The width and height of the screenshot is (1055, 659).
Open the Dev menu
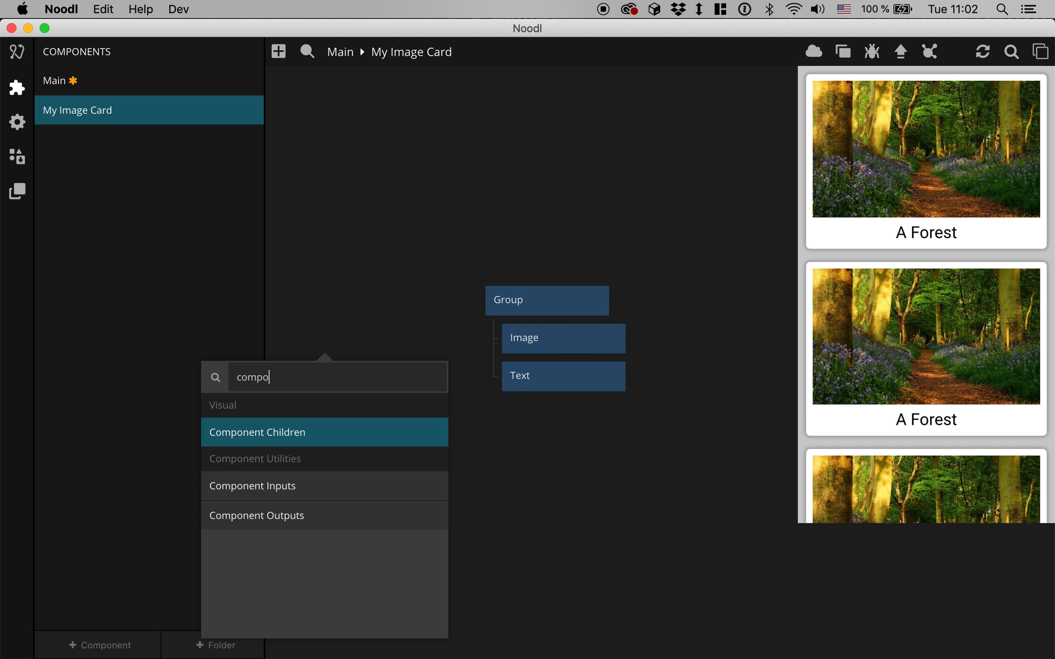(x=178, y=9)
